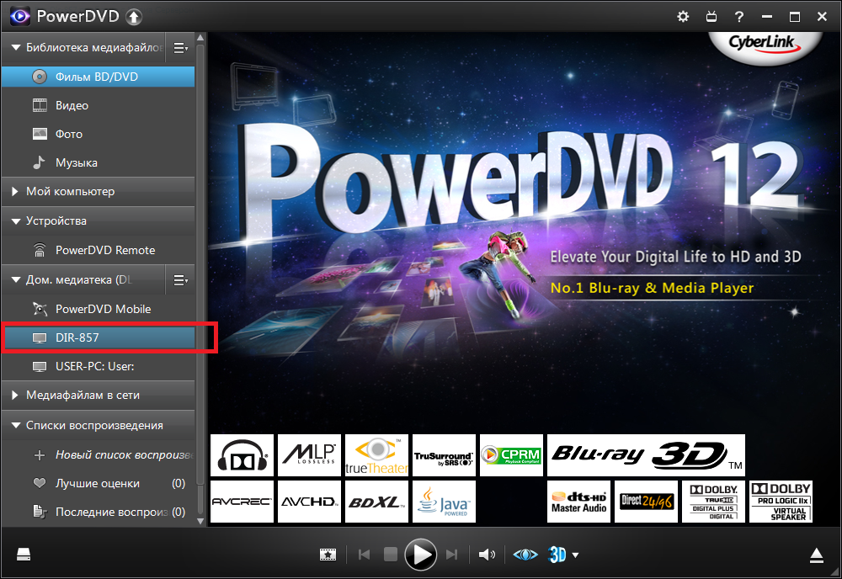Toggle 3D playback mode

557,555
